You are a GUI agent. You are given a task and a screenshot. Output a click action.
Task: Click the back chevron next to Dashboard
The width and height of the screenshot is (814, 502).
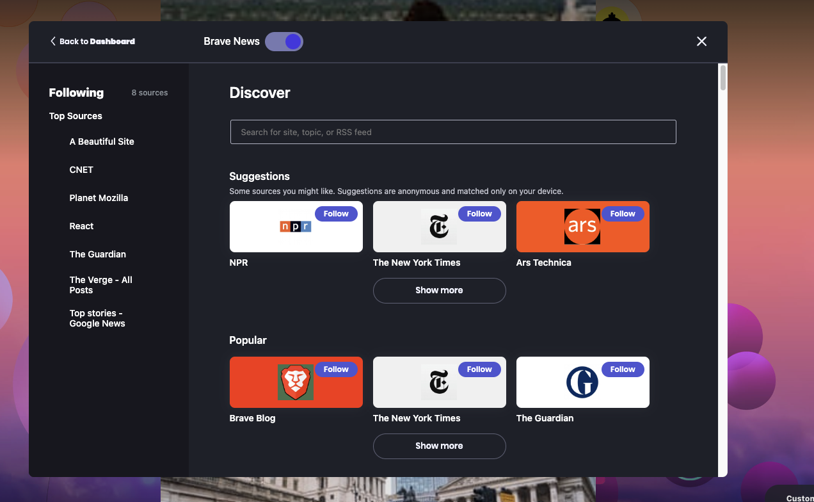click(x=53, y=41)
